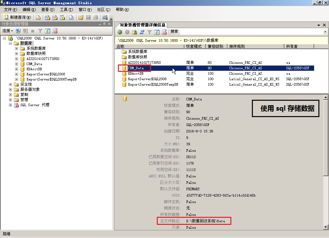Viewport: 329px width, 238px height.
Task: Click the MDX query toolbar icon
Action: pos(47,17)
